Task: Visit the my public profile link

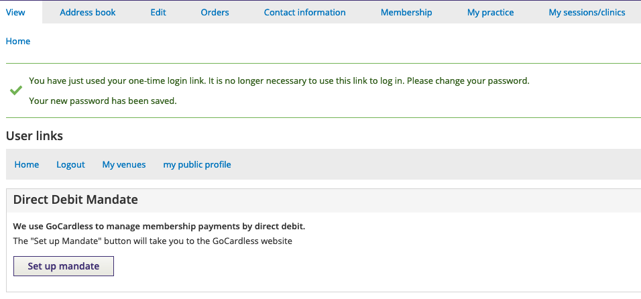Action: click(197, 165)
